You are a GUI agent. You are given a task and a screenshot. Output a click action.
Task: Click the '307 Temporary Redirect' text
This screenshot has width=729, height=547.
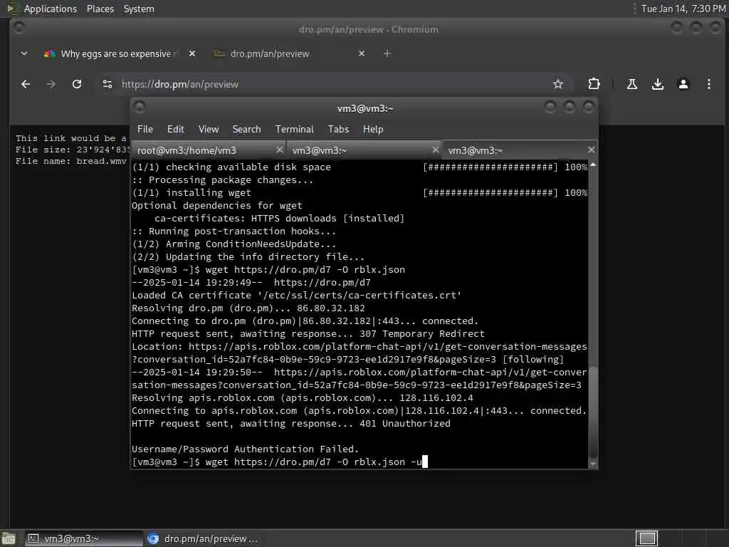click(421, 333)
